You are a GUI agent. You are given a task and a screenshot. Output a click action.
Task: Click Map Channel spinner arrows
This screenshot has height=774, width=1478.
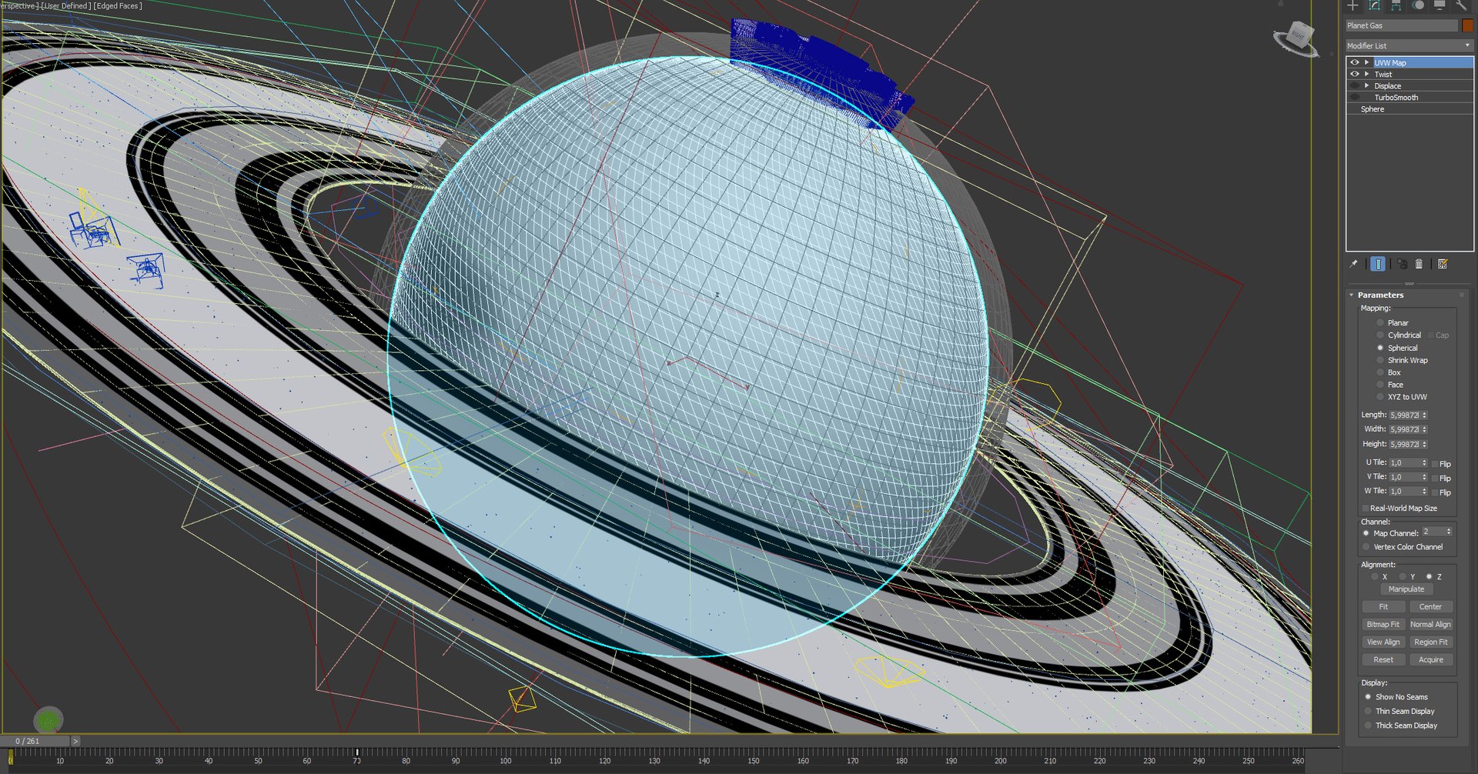click(x=1449, y=532)
